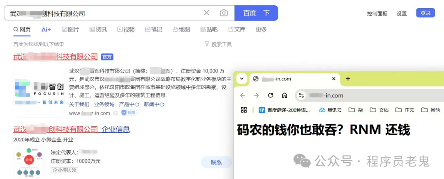Open the first official company result title
Image resolution: width=444 pixels, height=179 pixels.
[55, 57]
